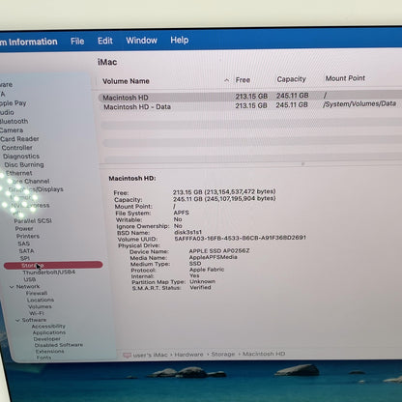Open the Window menu
This screenshot has width=402, height=402.
click(141, 41)
